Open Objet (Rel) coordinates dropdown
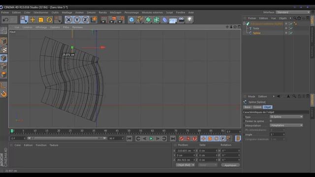 185,165
